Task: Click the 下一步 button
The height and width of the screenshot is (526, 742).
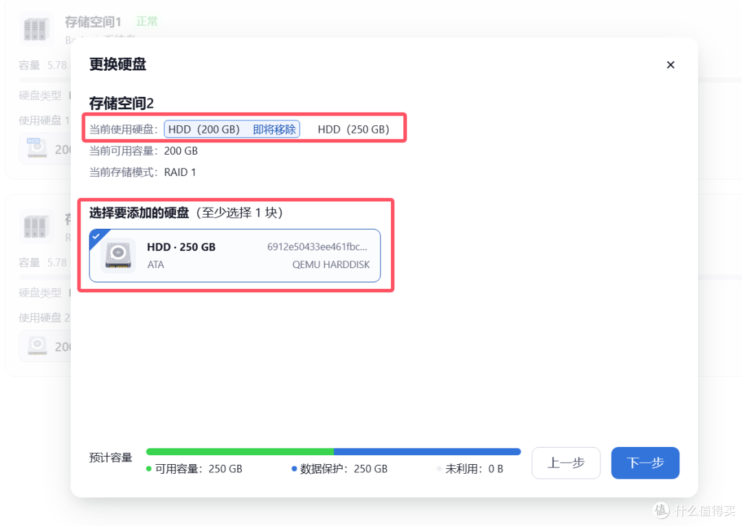Action: click(x=644, y=463)
